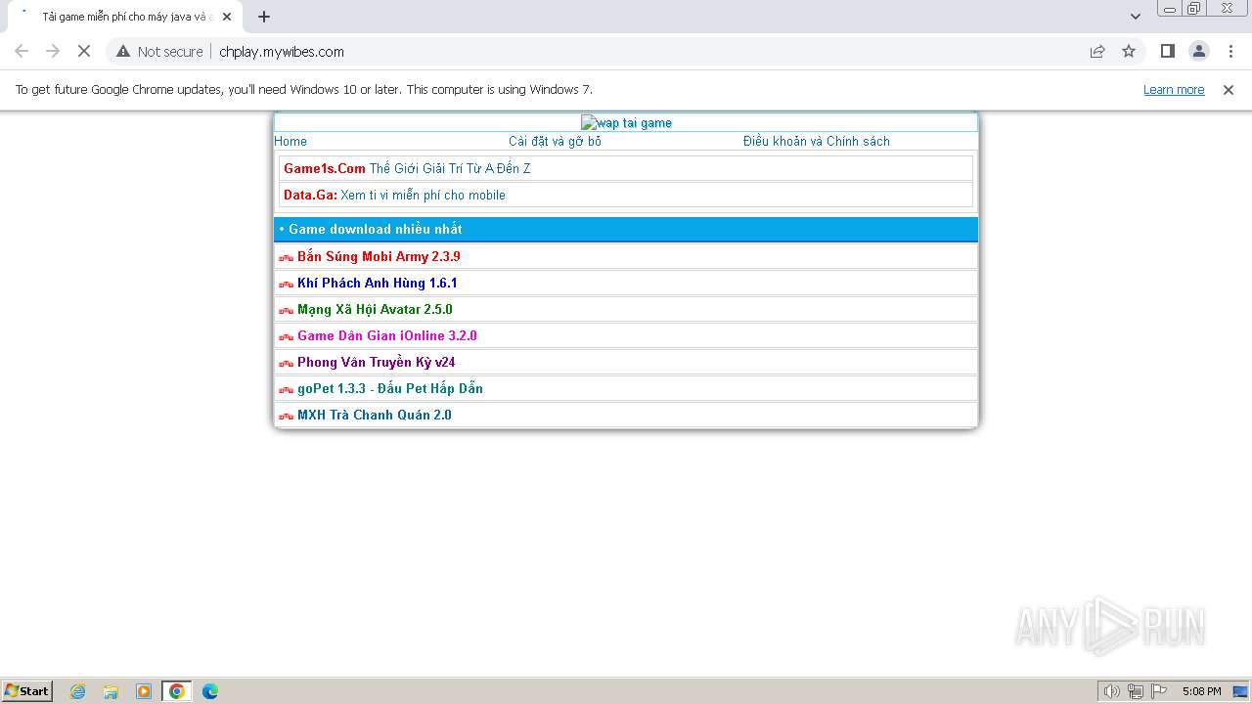Click the wap tai game banner image

click(x=626, y=123)
